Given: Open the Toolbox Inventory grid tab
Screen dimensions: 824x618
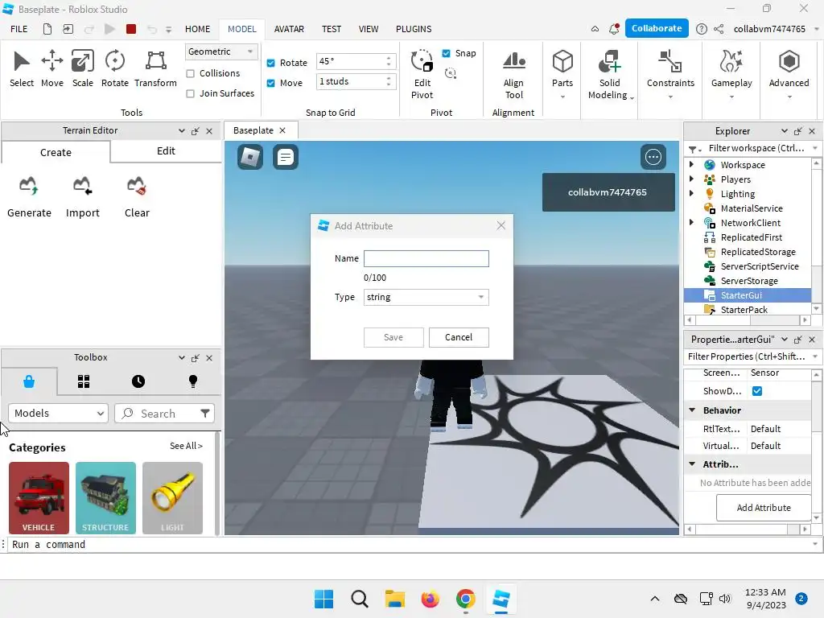Looking at the screenshot, I should click(x=84, y=381).
